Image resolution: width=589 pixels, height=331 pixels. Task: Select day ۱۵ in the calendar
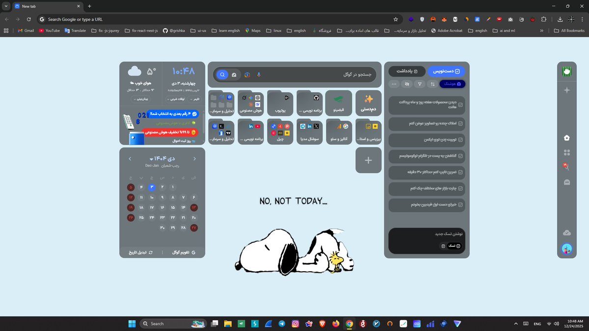[173, 207]
